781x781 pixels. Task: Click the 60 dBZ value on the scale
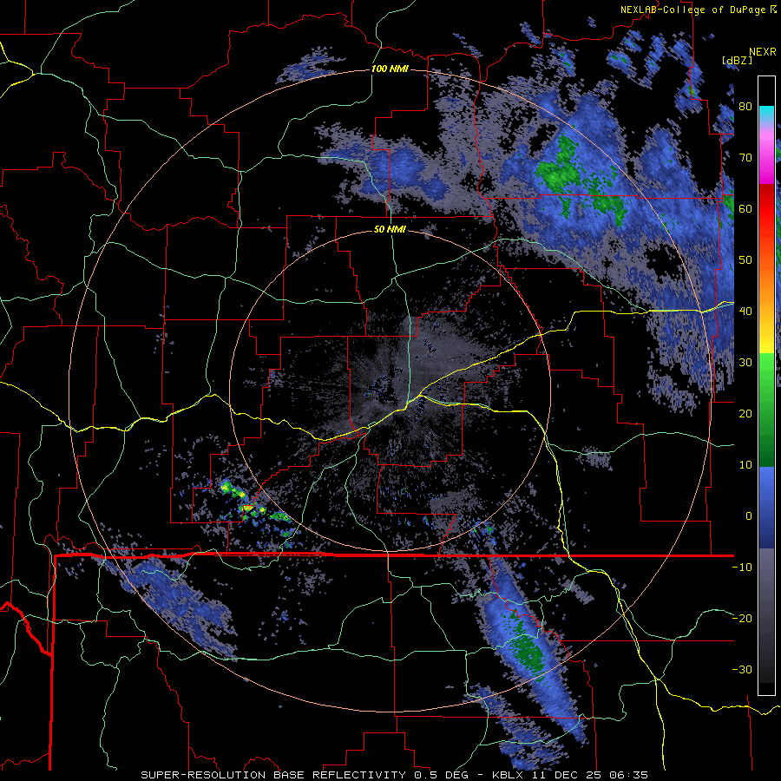coord(745,208)
